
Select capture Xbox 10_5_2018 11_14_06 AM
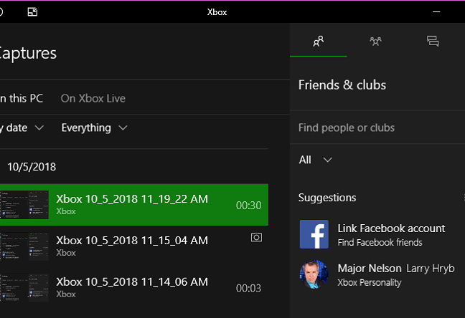(134, 288)
